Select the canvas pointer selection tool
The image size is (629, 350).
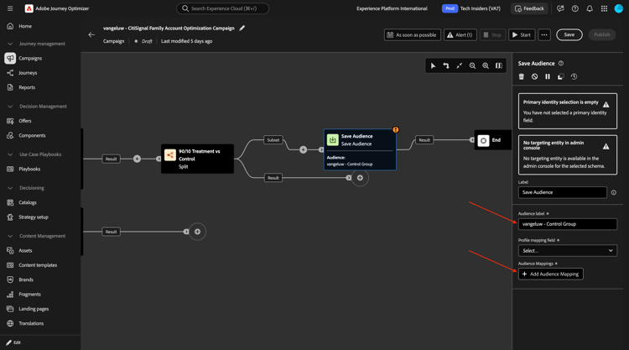tap(434, 65)
